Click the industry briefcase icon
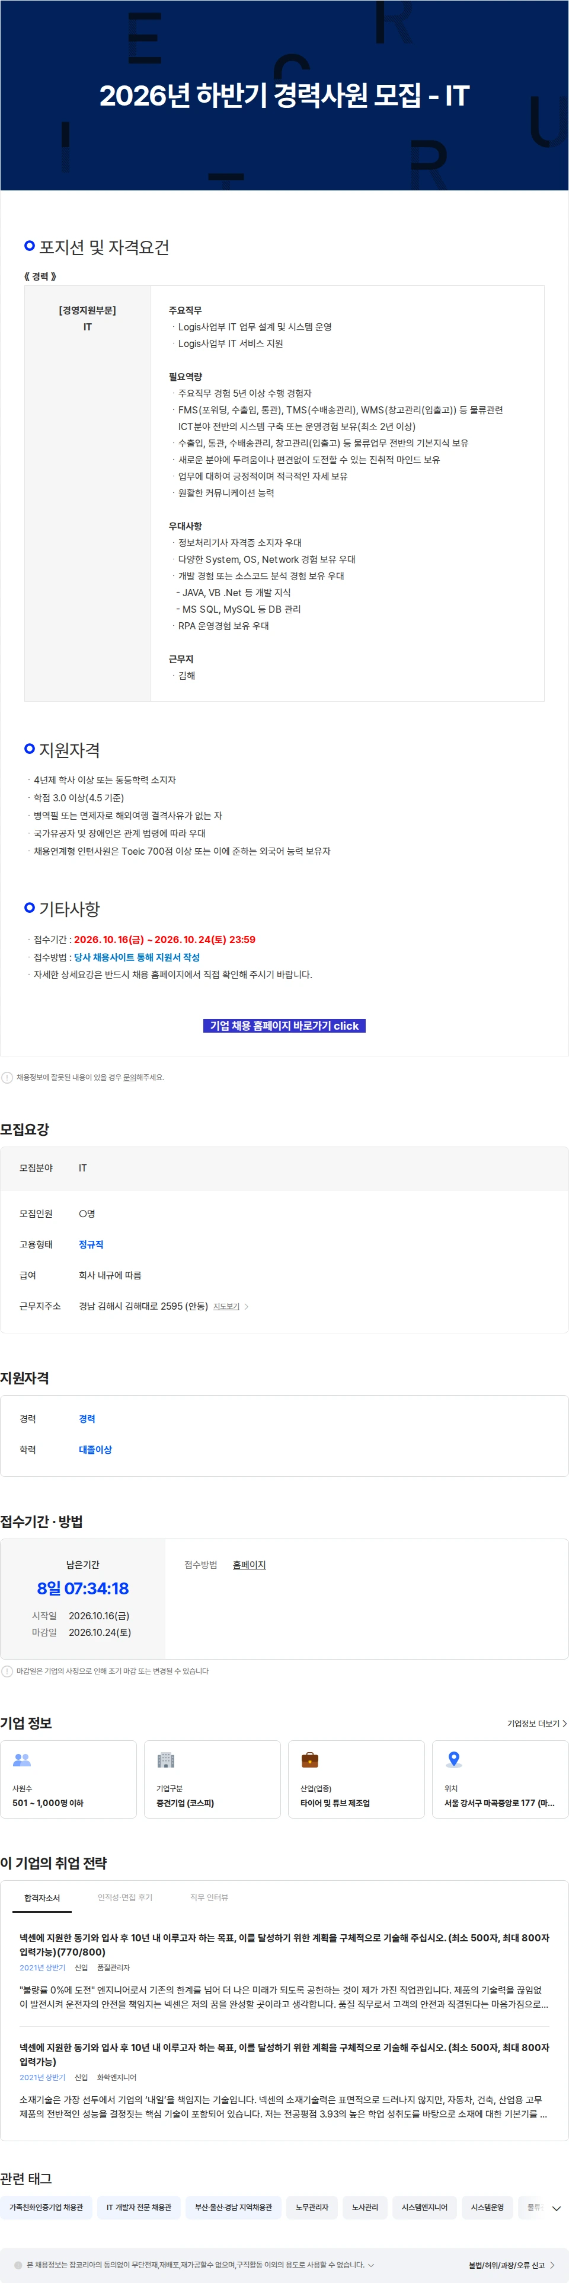569x2283 pixels. [x=309, y=1760]
